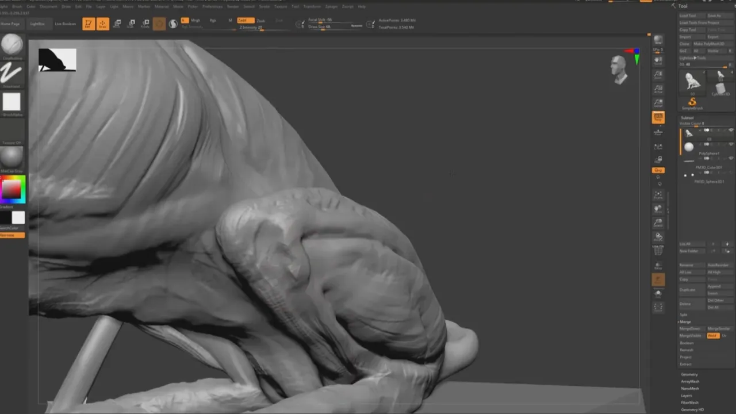Expand the Extract section
Screen dimensions: 736x414
685,364
